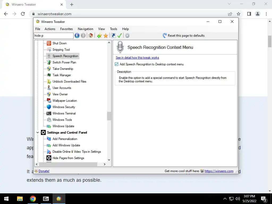Open File Explorer from the taskbar
The image size is (272, 204).
(x=20, y=199)
